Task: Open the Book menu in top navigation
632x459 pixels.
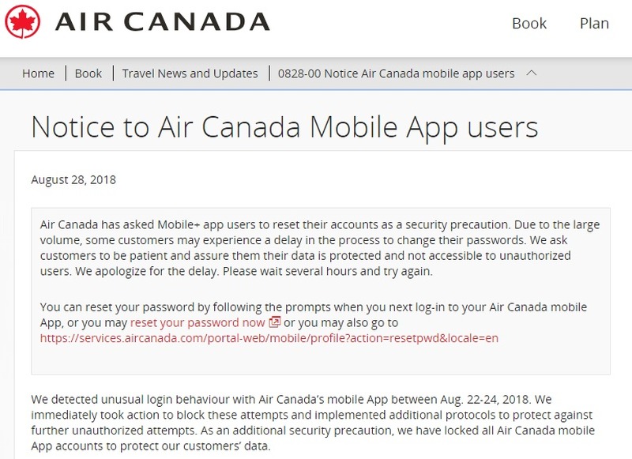Action: 529,23
